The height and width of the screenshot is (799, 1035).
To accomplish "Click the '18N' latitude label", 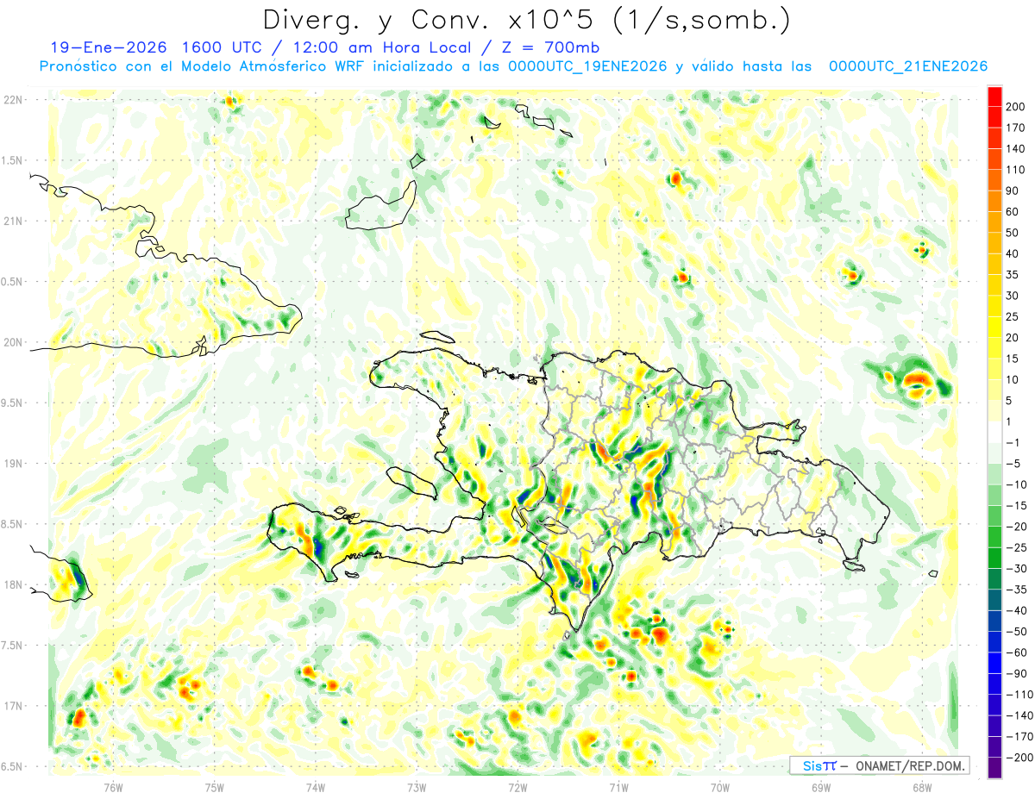I will click(13, 585).
